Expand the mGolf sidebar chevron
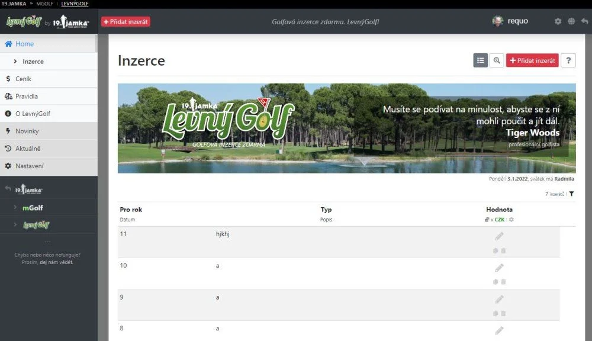The height and width of the screenshot is (341, 592). 15,207
